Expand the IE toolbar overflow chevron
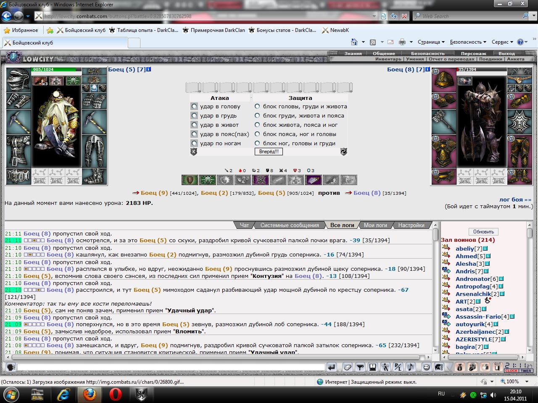Viewport: 538px width, 403px height. (x=534, y=39)
